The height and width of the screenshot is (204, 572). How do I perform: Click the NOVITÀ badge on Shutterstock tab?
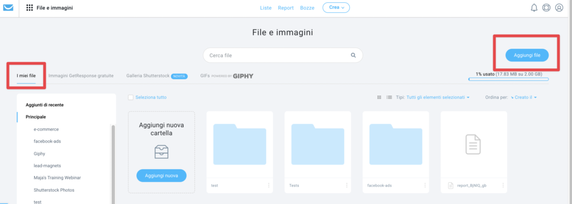tap(179, 76)
